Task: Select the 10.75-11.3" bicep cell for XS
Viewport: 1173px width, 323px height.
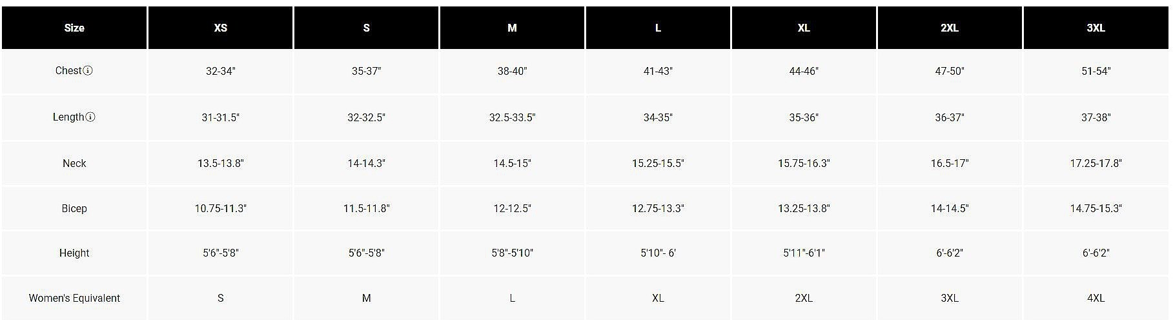Action: (220, 208)
